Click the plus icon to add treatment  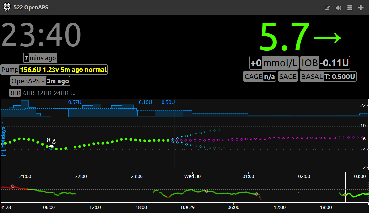pyautogui.click(x=361, y=8)
